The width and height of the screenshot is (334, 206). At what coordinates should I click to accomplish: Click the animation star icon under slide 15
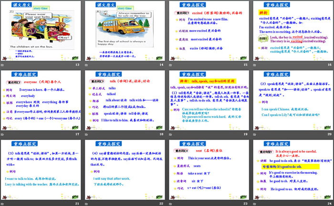[171, 64]
